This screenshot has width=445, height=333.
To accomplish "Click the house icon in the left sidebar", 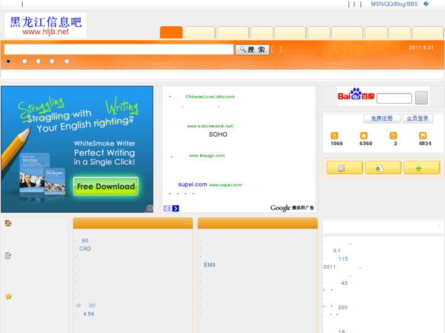I will point(8,223).
